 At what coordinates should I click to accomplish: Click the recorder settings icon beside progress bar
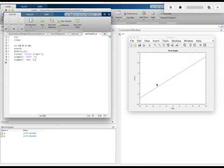point(209,7)
